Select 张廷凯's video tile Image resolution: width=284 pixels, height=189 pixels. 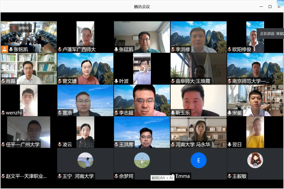pyautogui.click(x=142, y=37)
